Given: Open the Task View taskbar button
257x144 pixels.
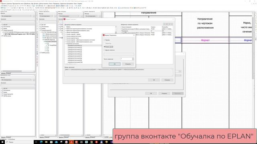Looking at the screenshot, I should [36, 142].
